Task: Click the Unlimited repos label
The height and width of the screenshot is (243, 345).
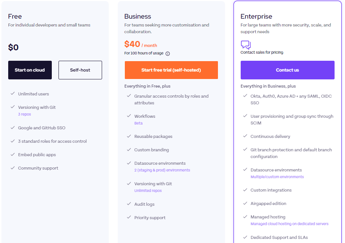Action: (148, 190)
